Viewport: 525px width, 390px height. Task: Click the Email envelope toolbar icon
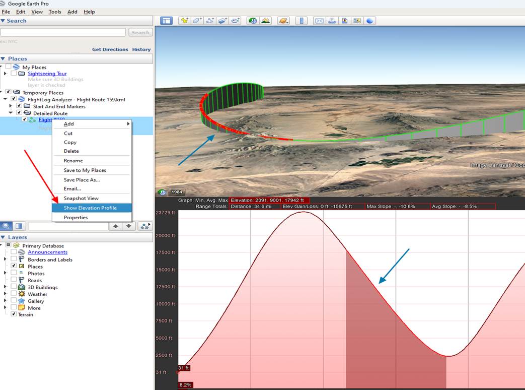pyautogui.click(x=320, y=21)
